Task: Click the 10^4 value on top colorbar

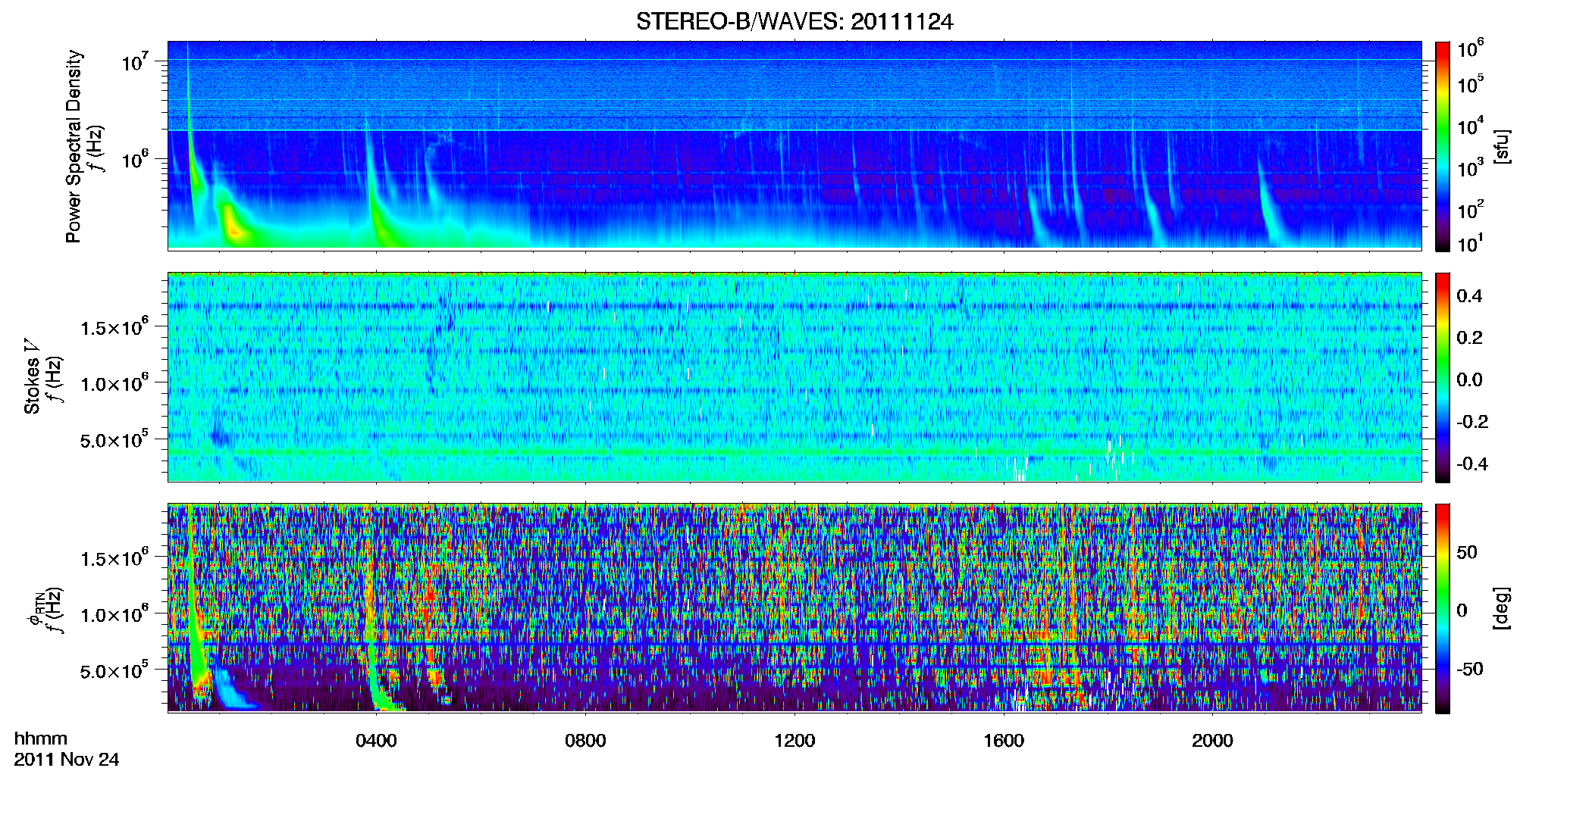Action: 1470,126
